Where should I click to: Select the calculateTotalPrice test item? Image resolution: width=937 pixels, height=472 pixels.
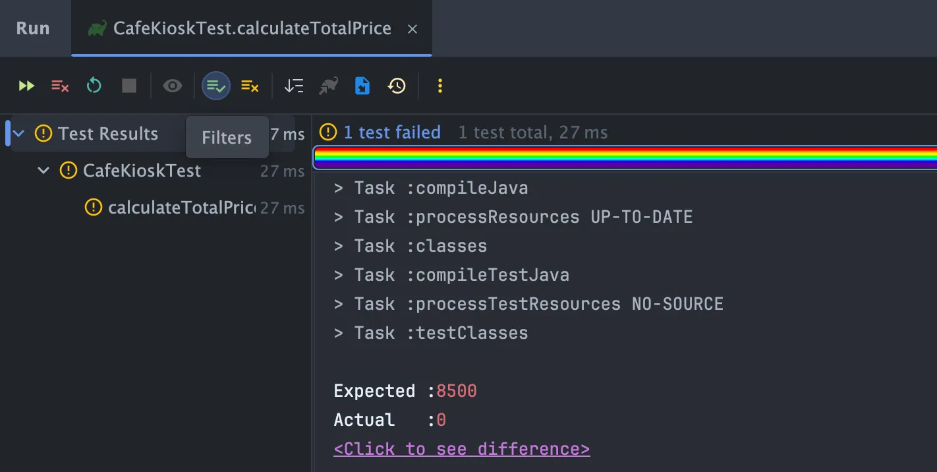(x=181, y=208)
